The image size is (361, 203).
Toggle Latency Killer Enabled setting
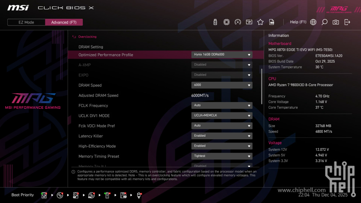222,136
